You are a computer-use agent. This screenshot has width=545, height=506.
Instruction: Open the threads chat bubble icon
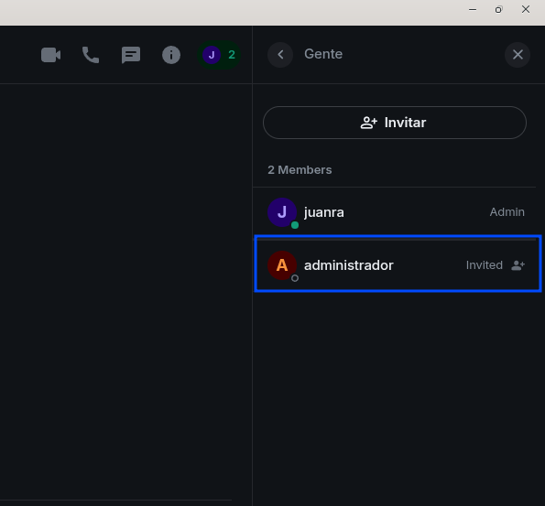[131, 55]
